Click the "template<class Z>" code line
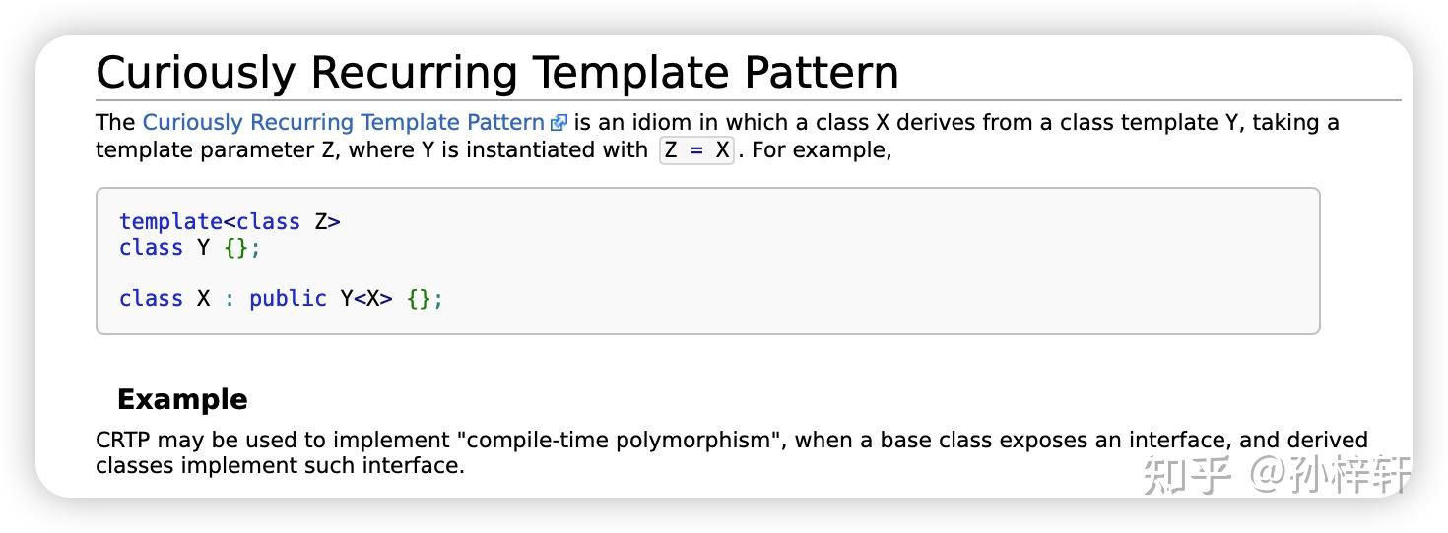This screenshot has width=1448, height=533. (x=230, y=222)
